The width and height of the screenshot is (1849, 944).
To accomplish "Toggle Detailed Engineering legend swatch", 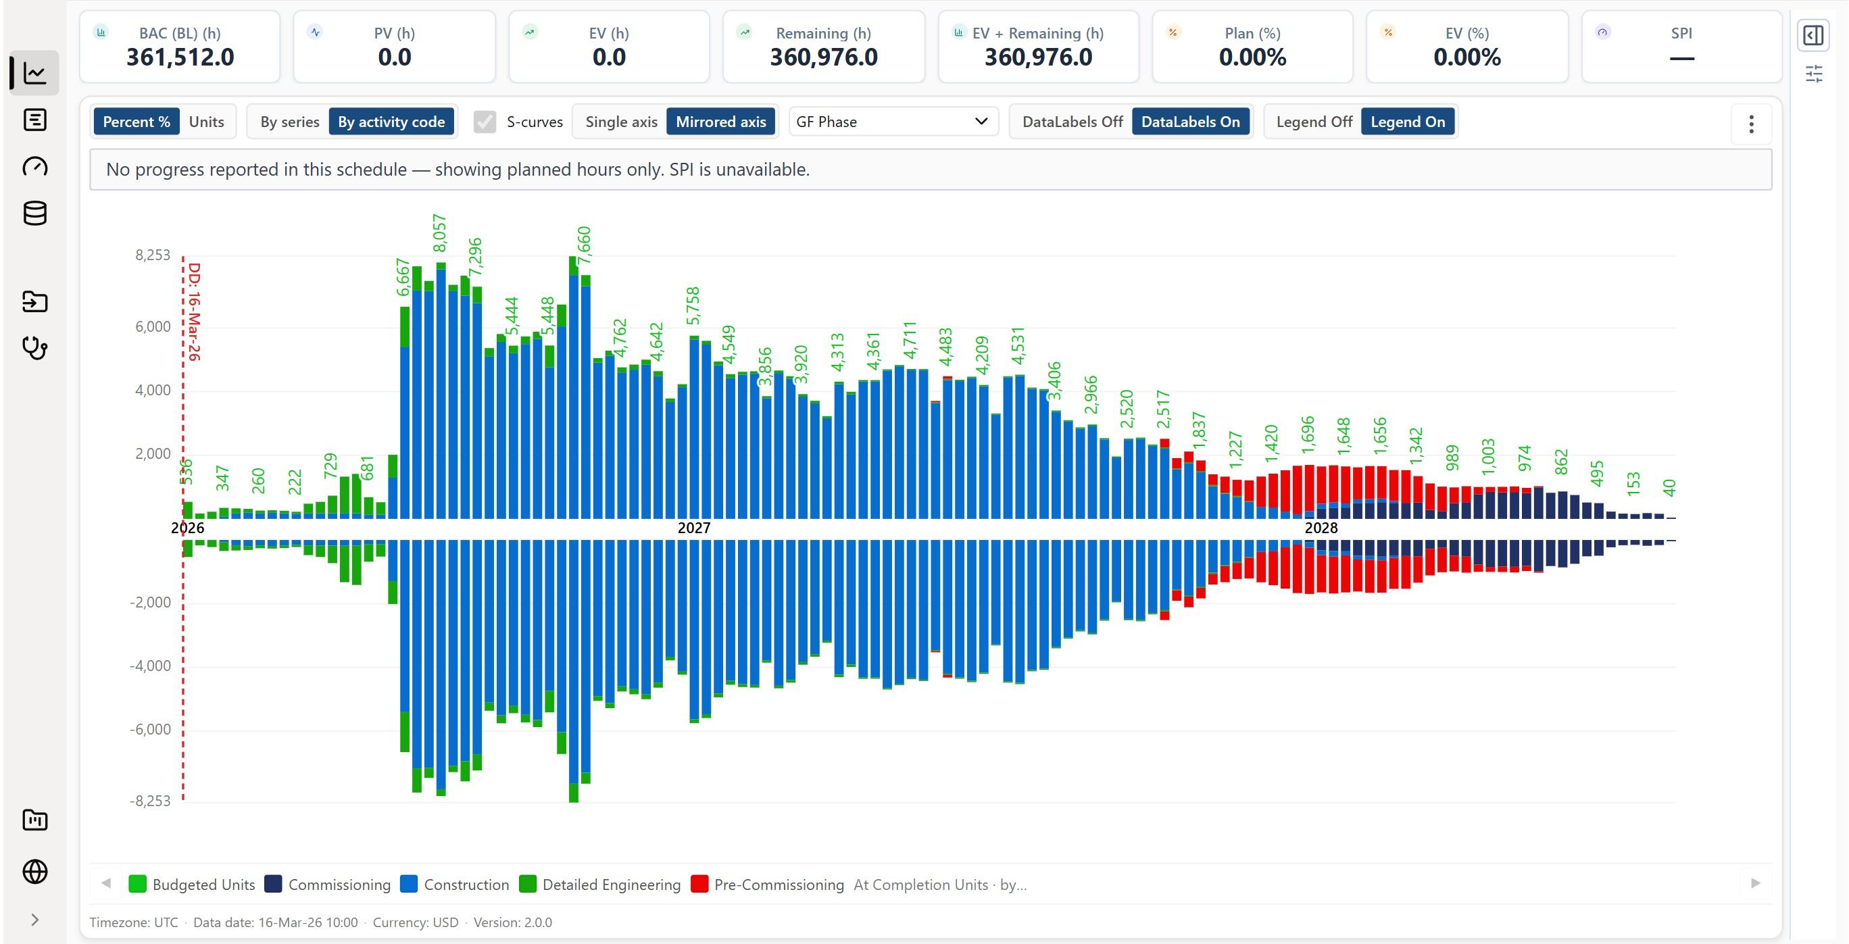I will [x=528, y=884].
